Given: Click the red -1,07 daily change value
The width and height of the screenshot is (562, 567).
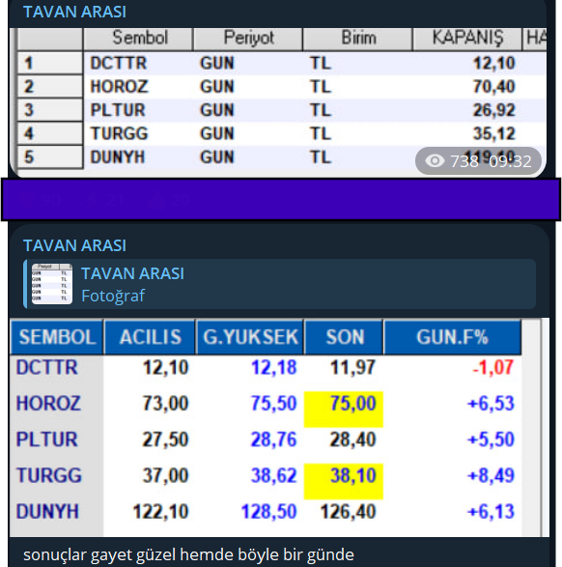Looking at the screenshot, I should point(493,367).
